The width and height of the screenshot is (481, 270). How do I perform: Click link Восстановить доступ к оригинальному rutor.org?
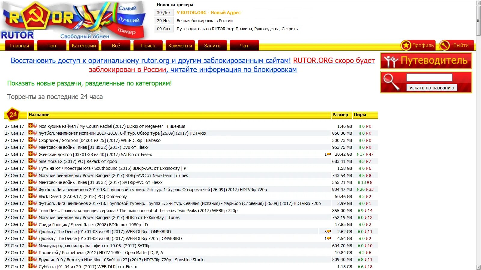[151, 61]
